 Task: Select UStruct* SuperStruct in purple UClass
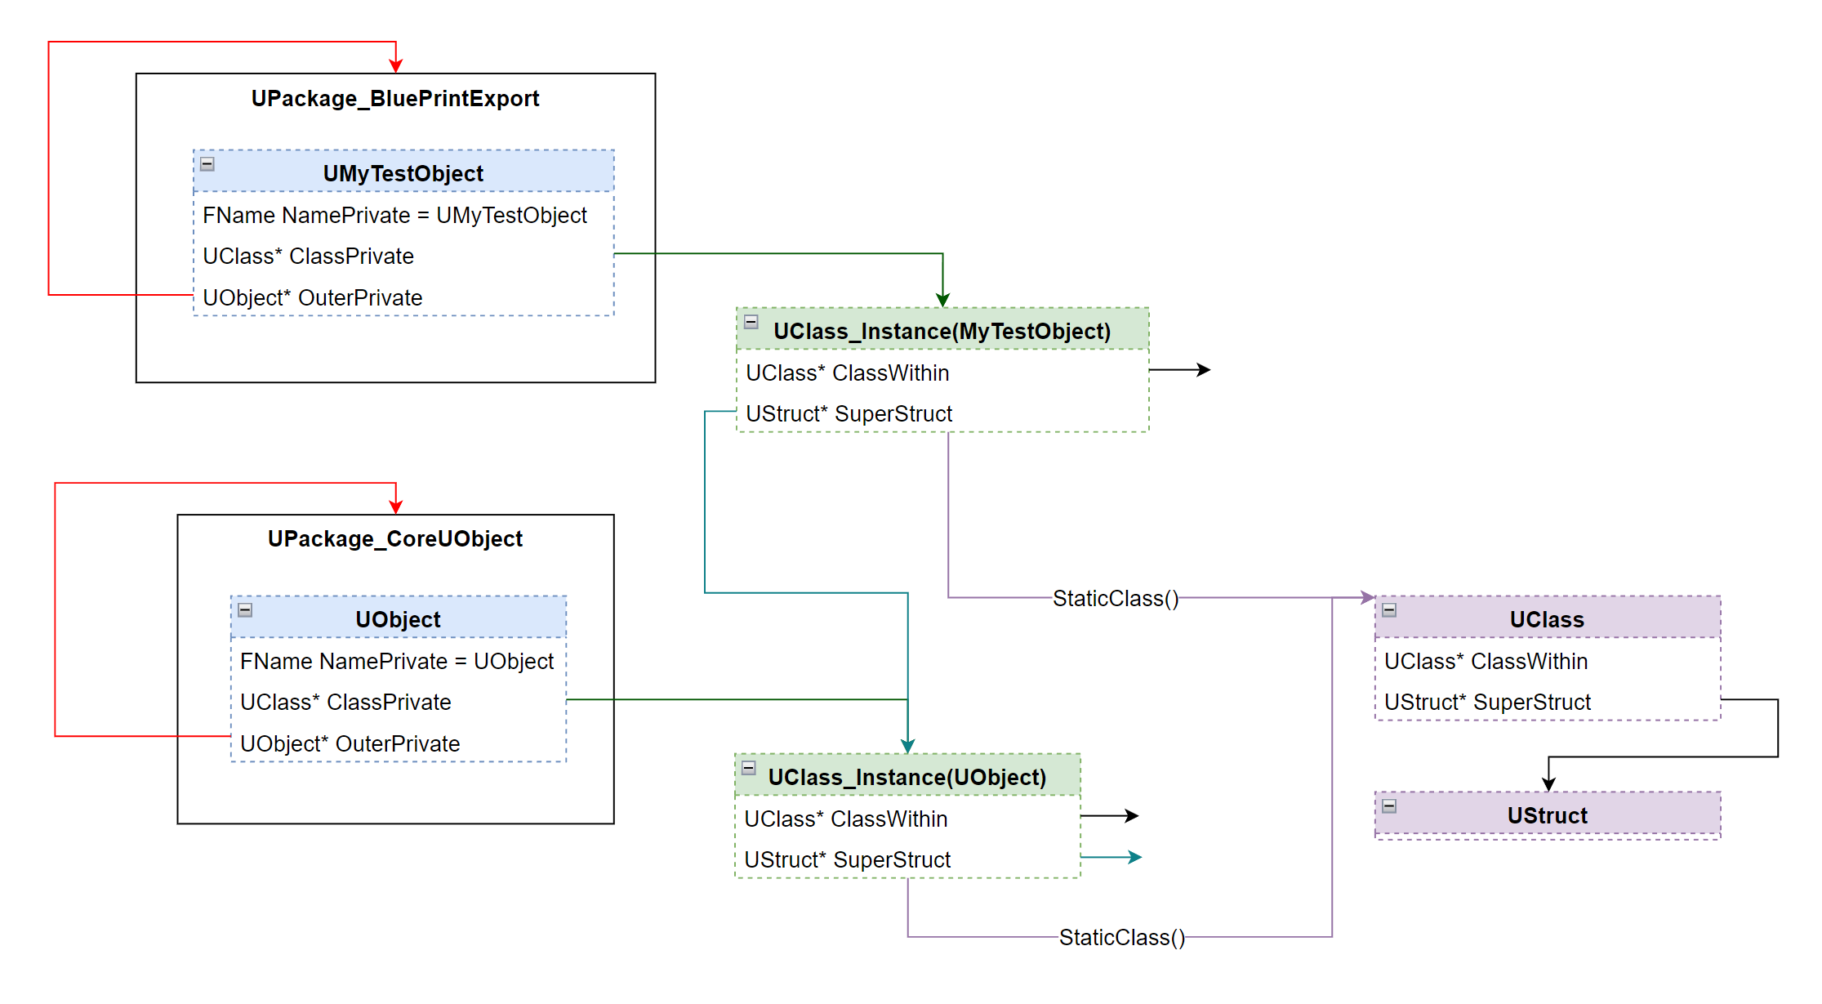(x=1487, y=703)
